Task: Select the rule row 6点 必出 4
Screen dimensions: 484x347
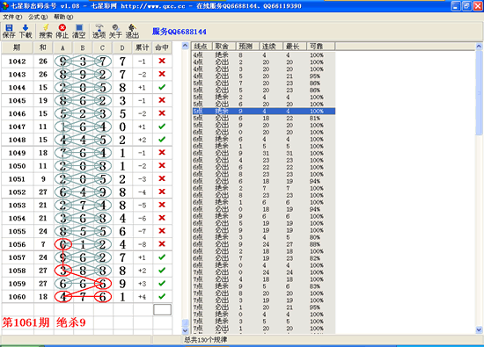Action: tap(264, 160)
